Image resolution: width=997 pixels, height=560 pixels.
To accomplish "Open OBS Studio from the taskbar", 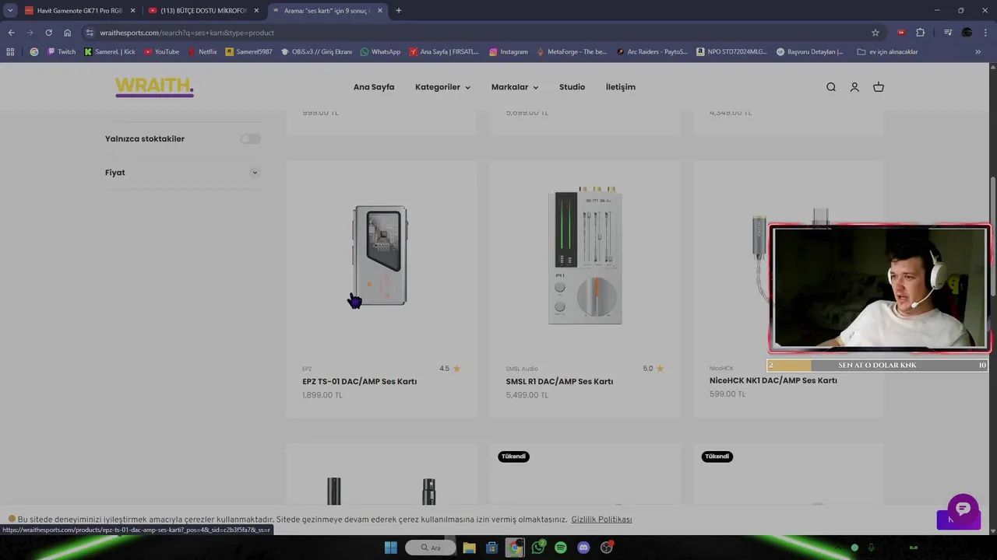I will (607, 548).
